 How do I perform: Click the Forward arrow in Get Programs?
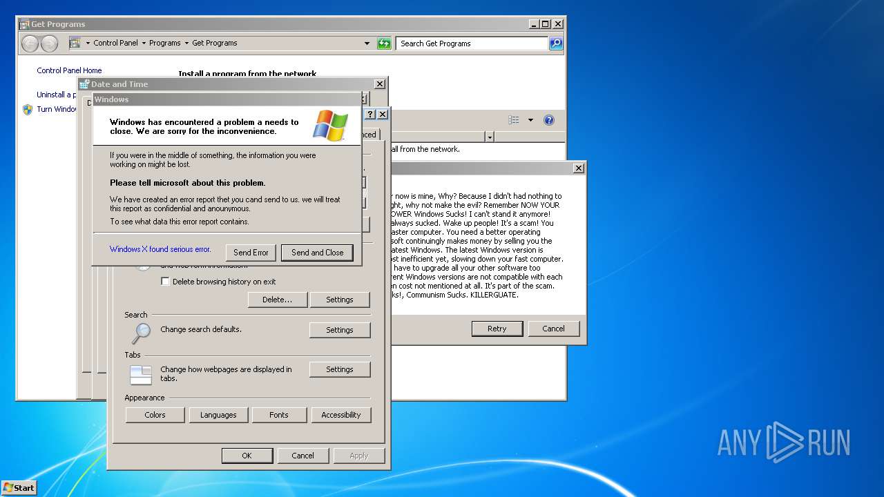click(x=49, y=43)
